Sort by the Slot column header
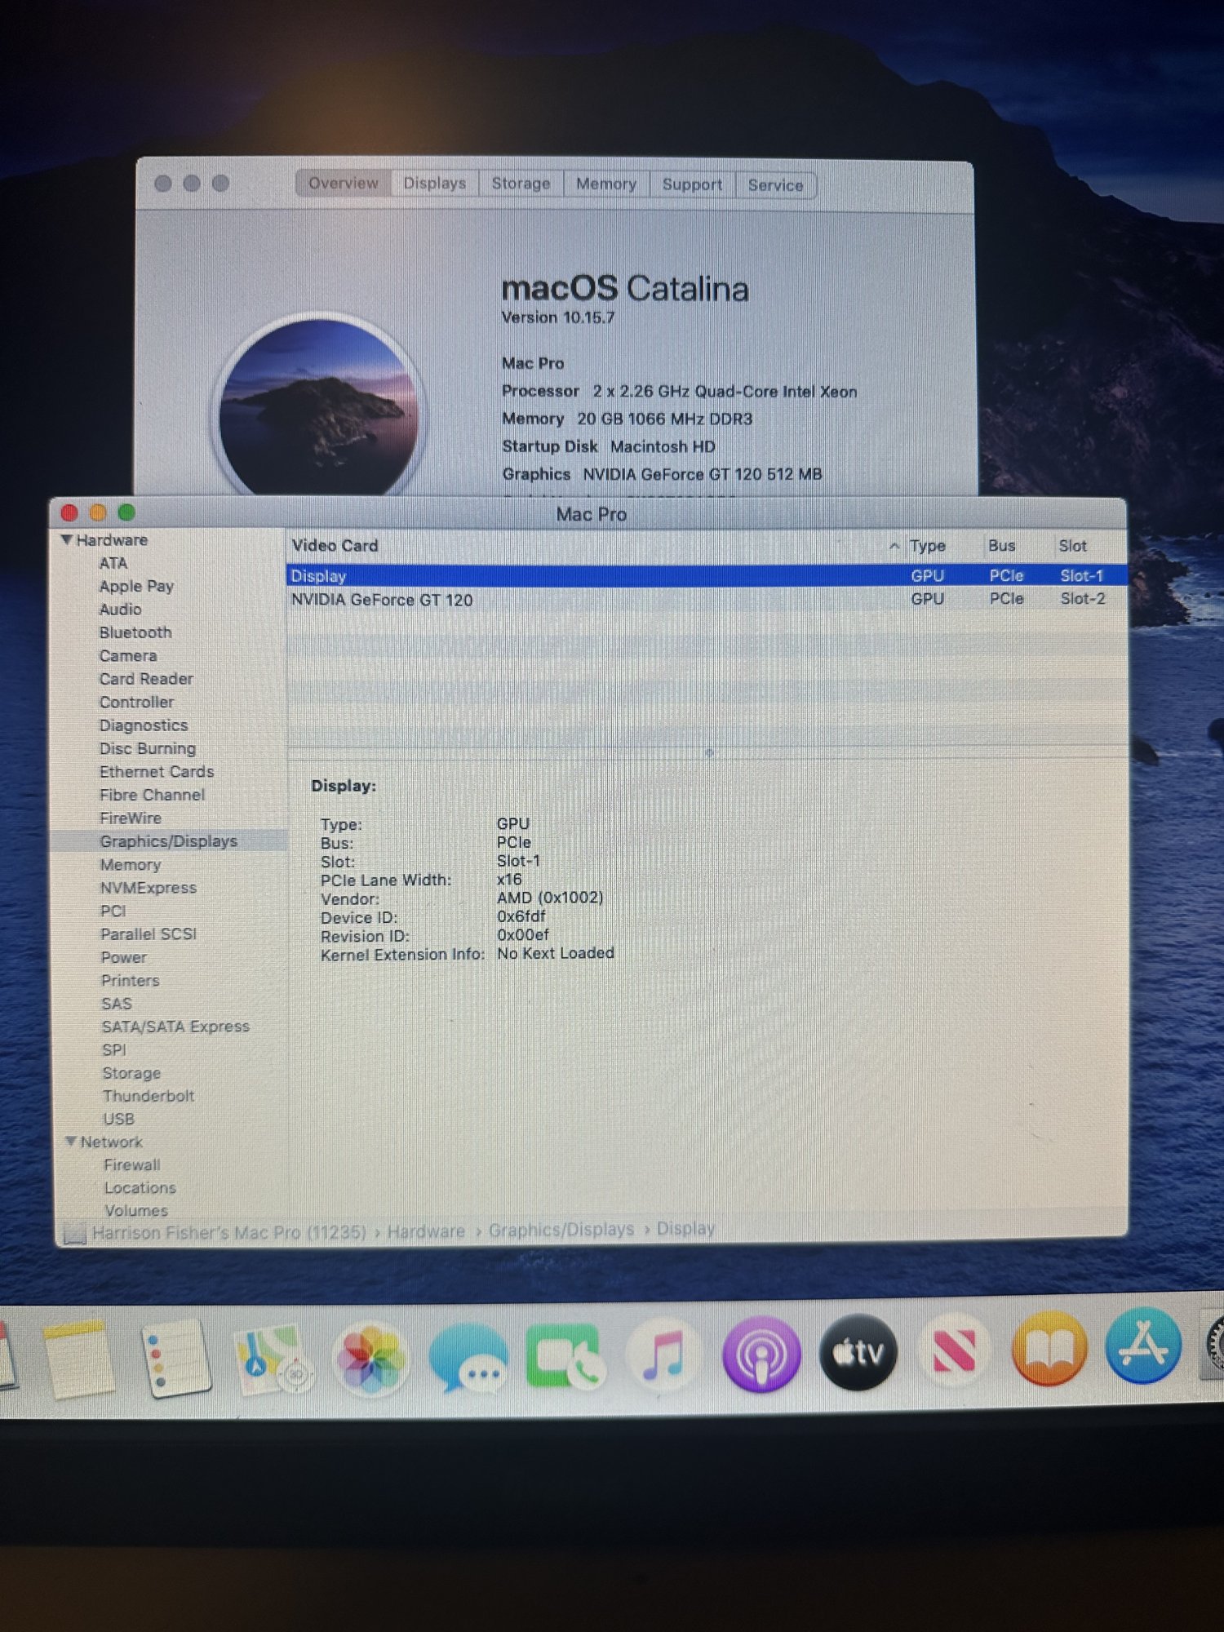This screenshot has width=1224, height=1632. point(1072,546)
